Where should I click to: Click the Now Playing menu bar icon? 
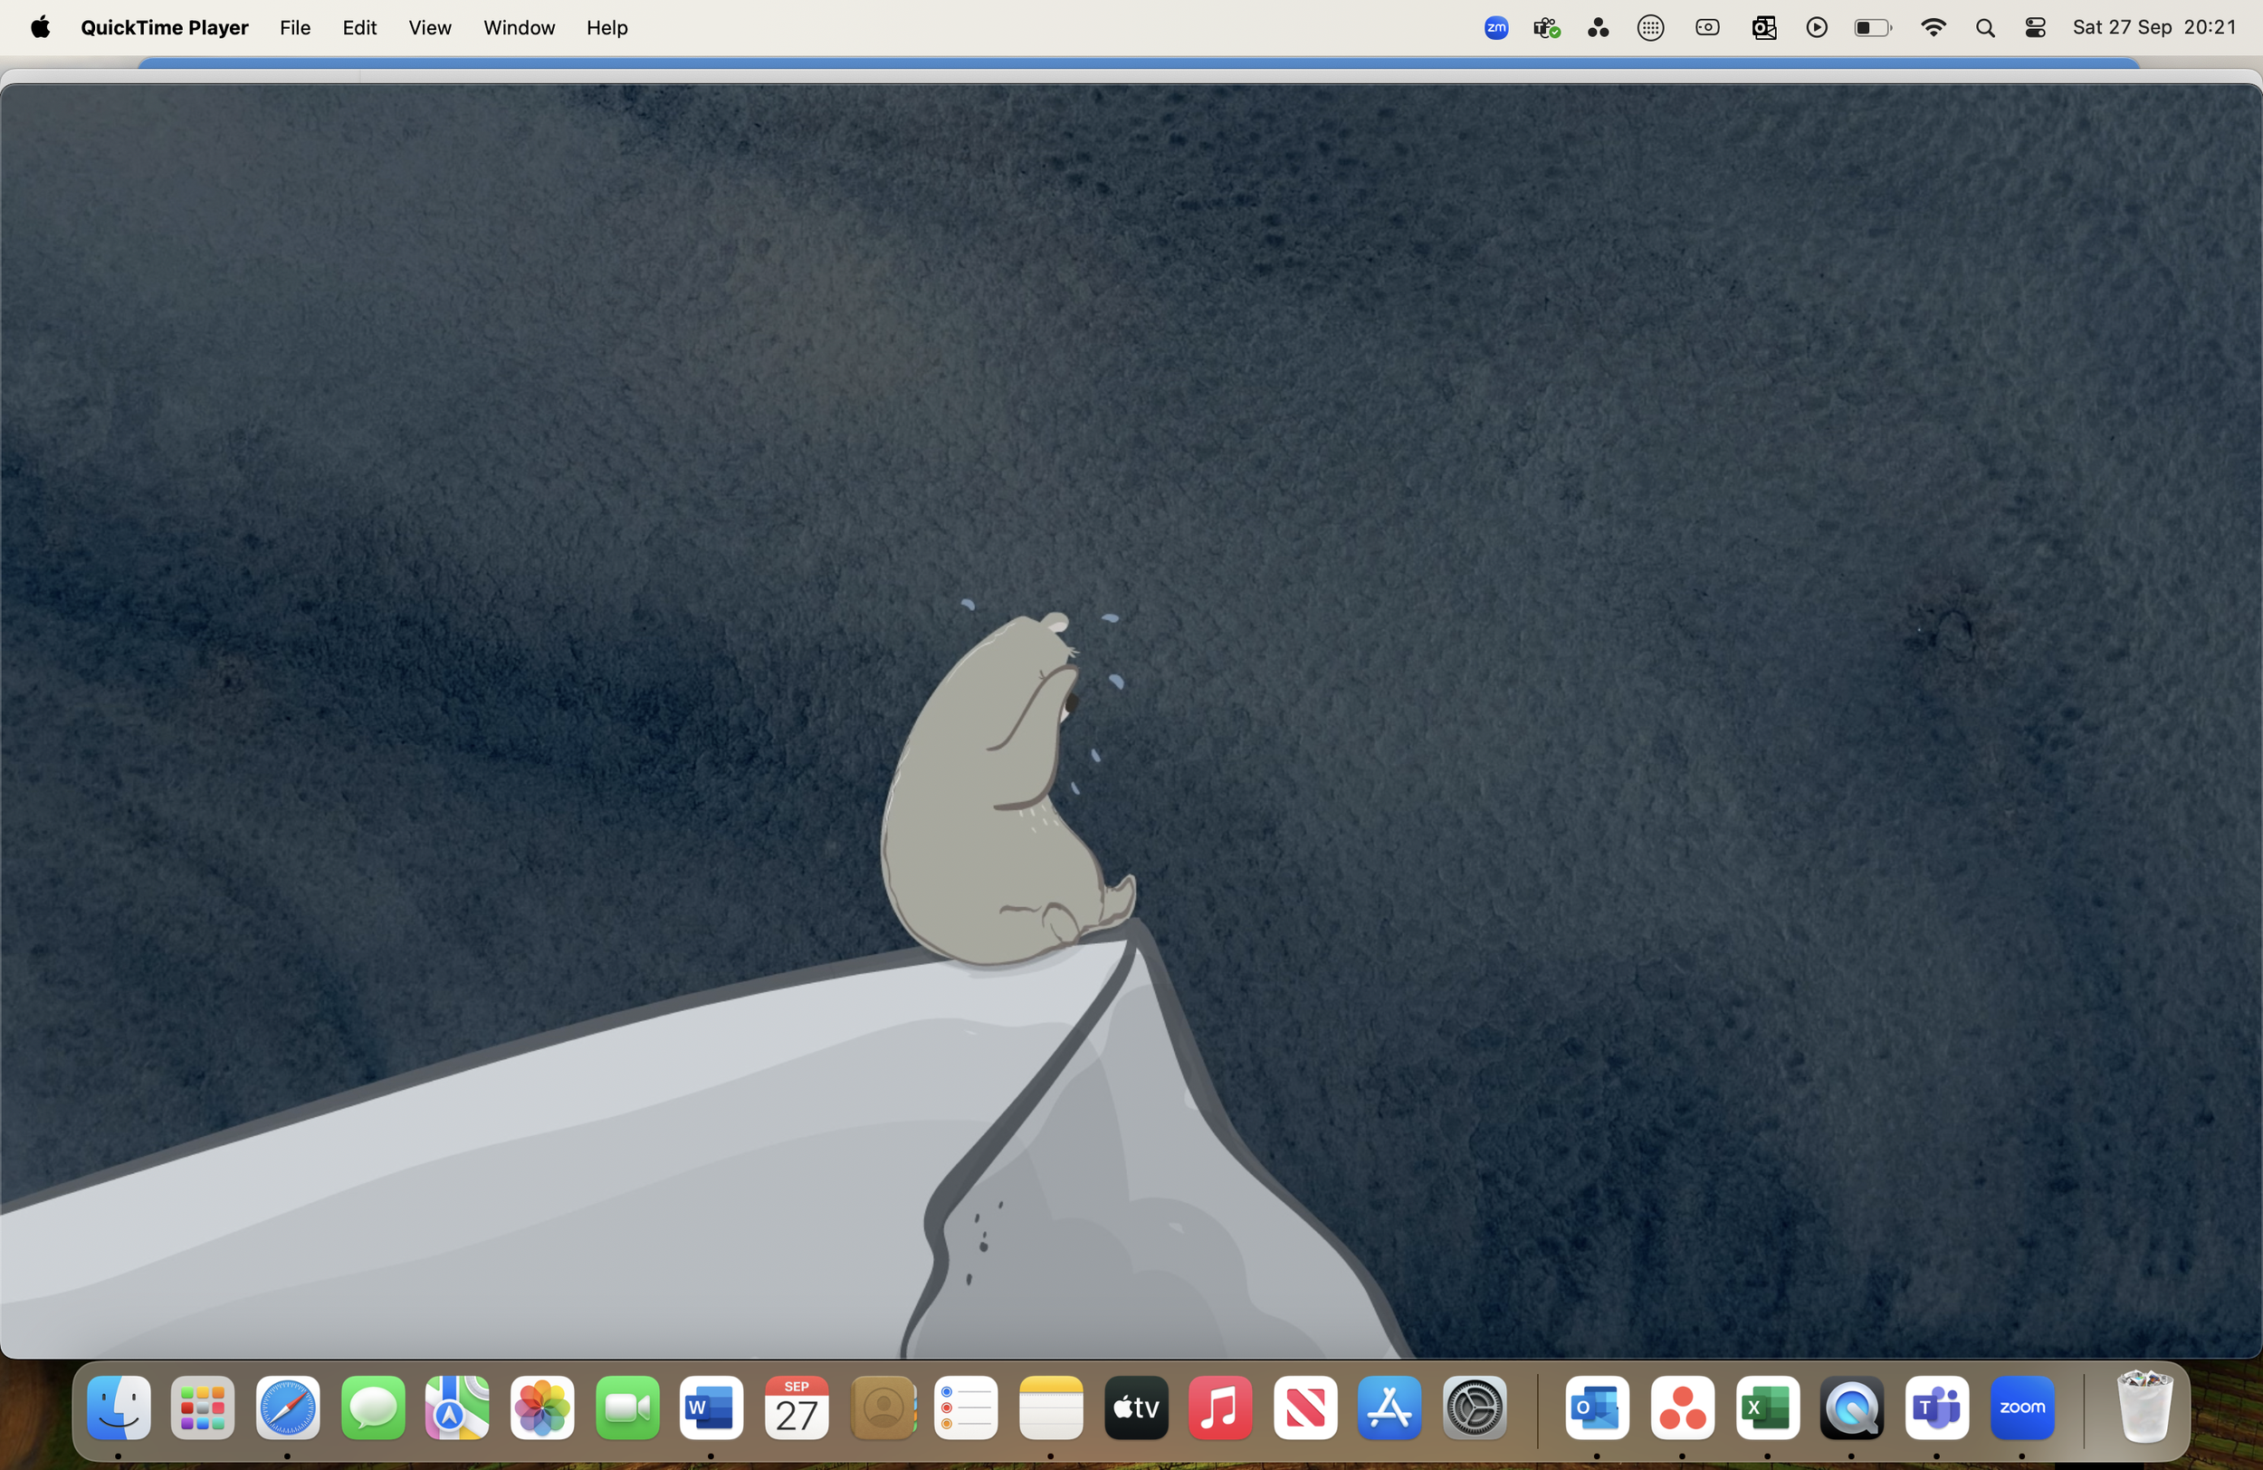1816,27
